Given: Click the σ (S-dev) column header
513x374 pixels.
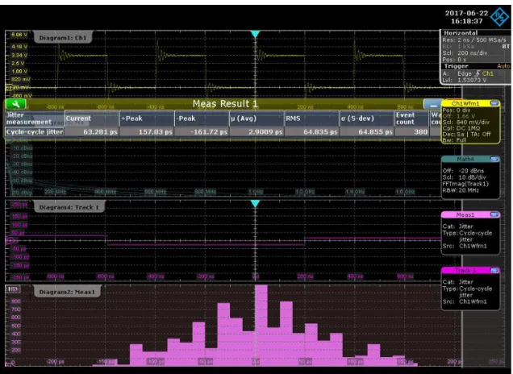Looking at the screenshot, I should (367, 118).
